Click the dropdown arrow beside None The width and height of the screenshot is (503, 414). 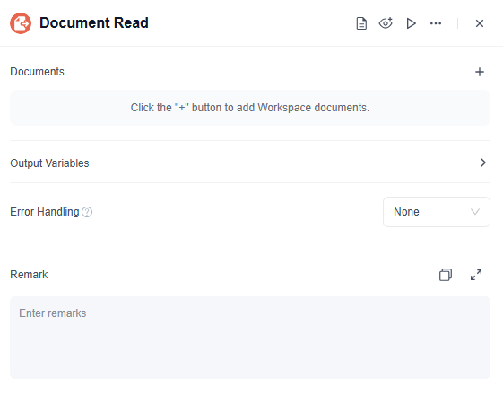pyautogui.click(x=475, y=212)
